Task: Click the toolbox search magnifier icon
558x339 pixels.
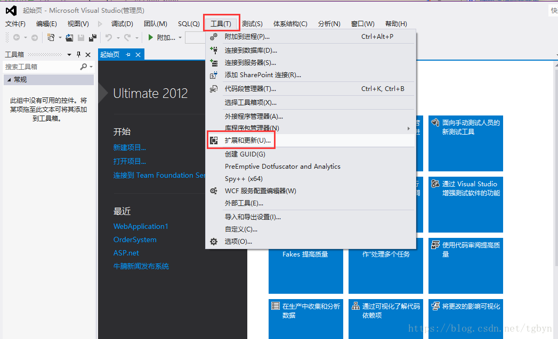Action: pyautogui.click(x=83, y=67)
